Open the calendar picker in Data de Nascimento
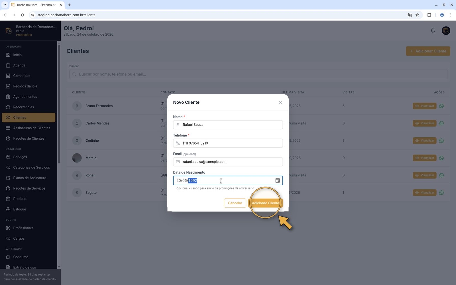The height and width of the screenshot is (285, 456). (x=277, y=180)
